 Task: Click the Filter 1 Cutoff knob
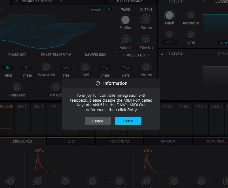(x=169, y=15)
